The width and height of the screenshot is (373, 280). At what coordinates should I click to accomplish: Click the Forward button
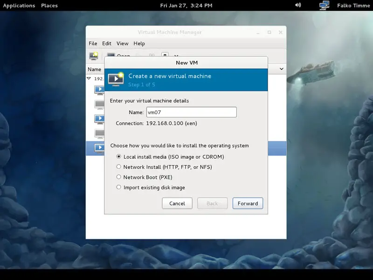(248, 203)
